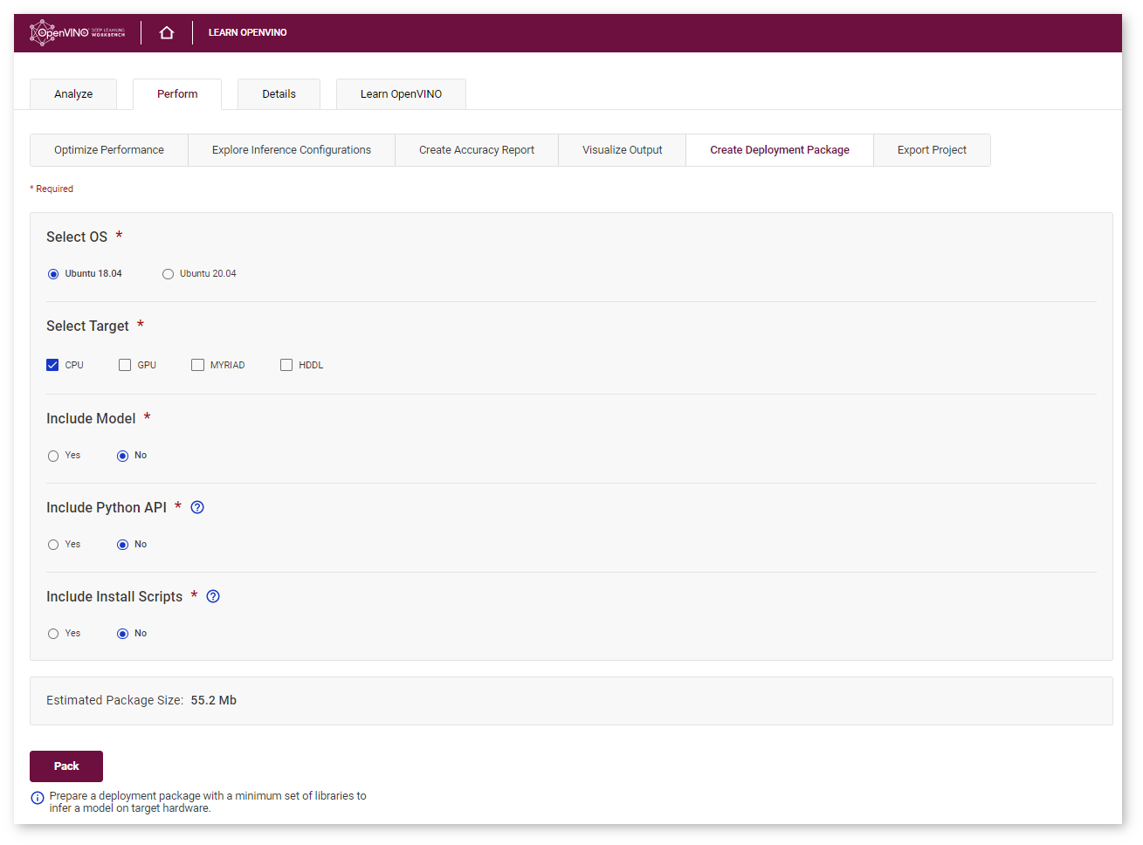Click the Pack button
Image resolution: width=1143 pixels, height=845 pixels.
coord(66,766)
